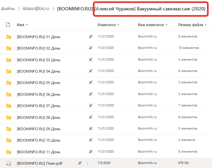The image size is (212, 168).
Task: Click the '10 элементов' size for 02 День
Action: [188, 48]
